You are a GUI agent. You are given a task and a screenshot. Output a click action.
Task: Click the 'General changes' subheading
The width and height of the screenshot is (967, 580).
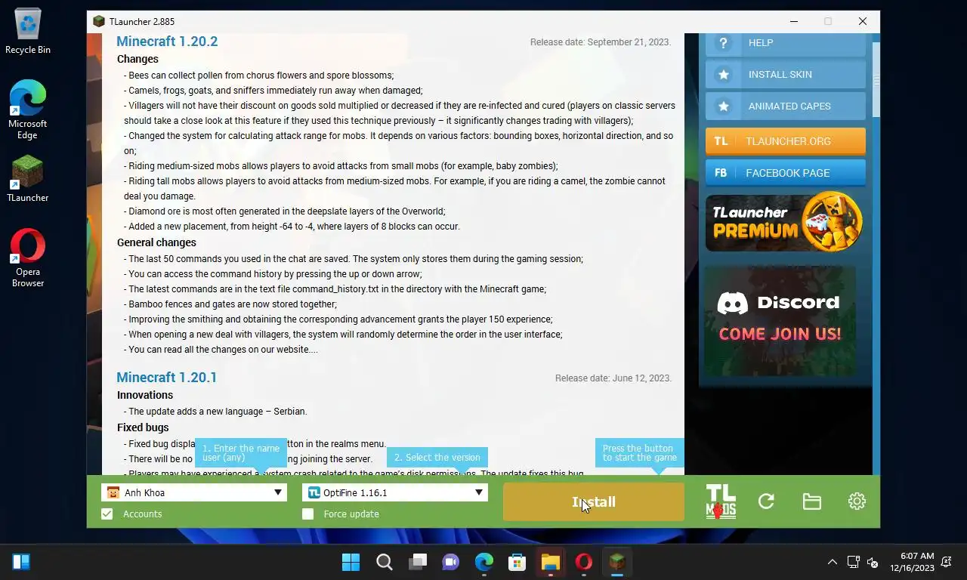coord(156,242)
